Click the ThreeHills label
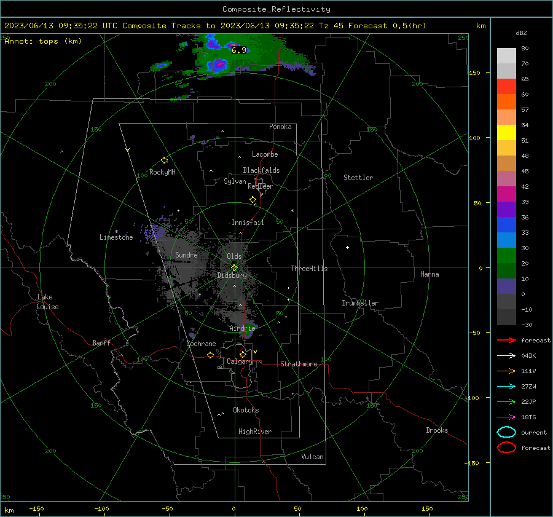553x517 pixels. tap(309, 269)
